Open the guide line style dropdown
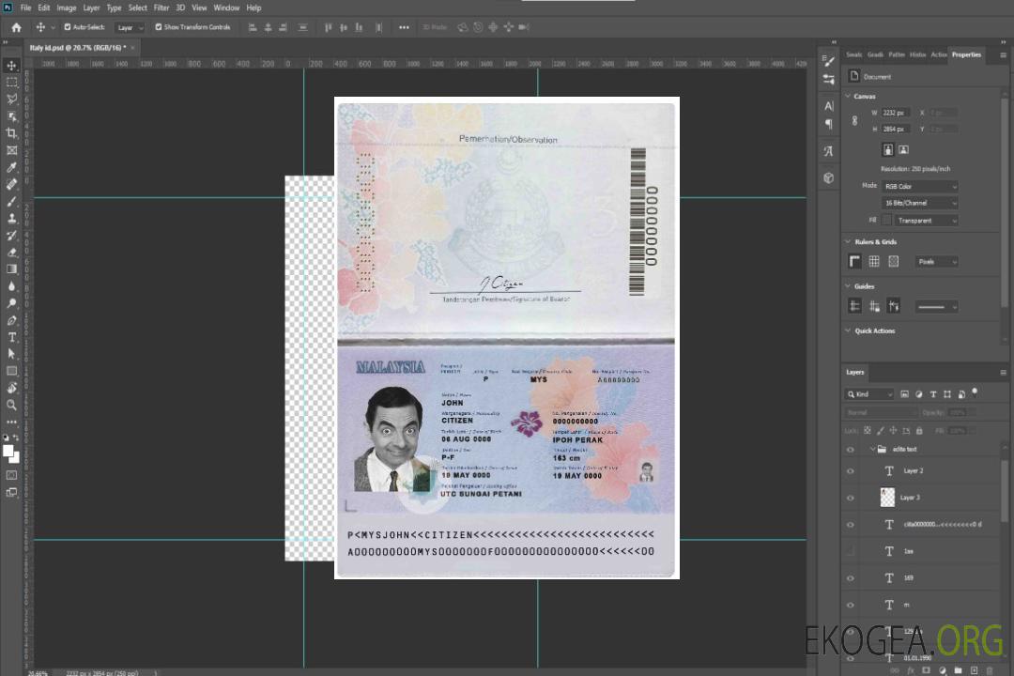Image resolution: width=1014 pixels, height=676 pixels. coord(936,307)
